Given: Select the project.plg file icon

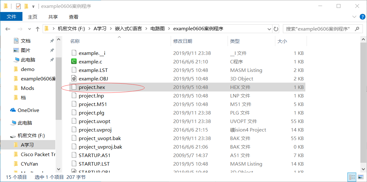Looking at the screenshot, I should [x=74, y=113].
